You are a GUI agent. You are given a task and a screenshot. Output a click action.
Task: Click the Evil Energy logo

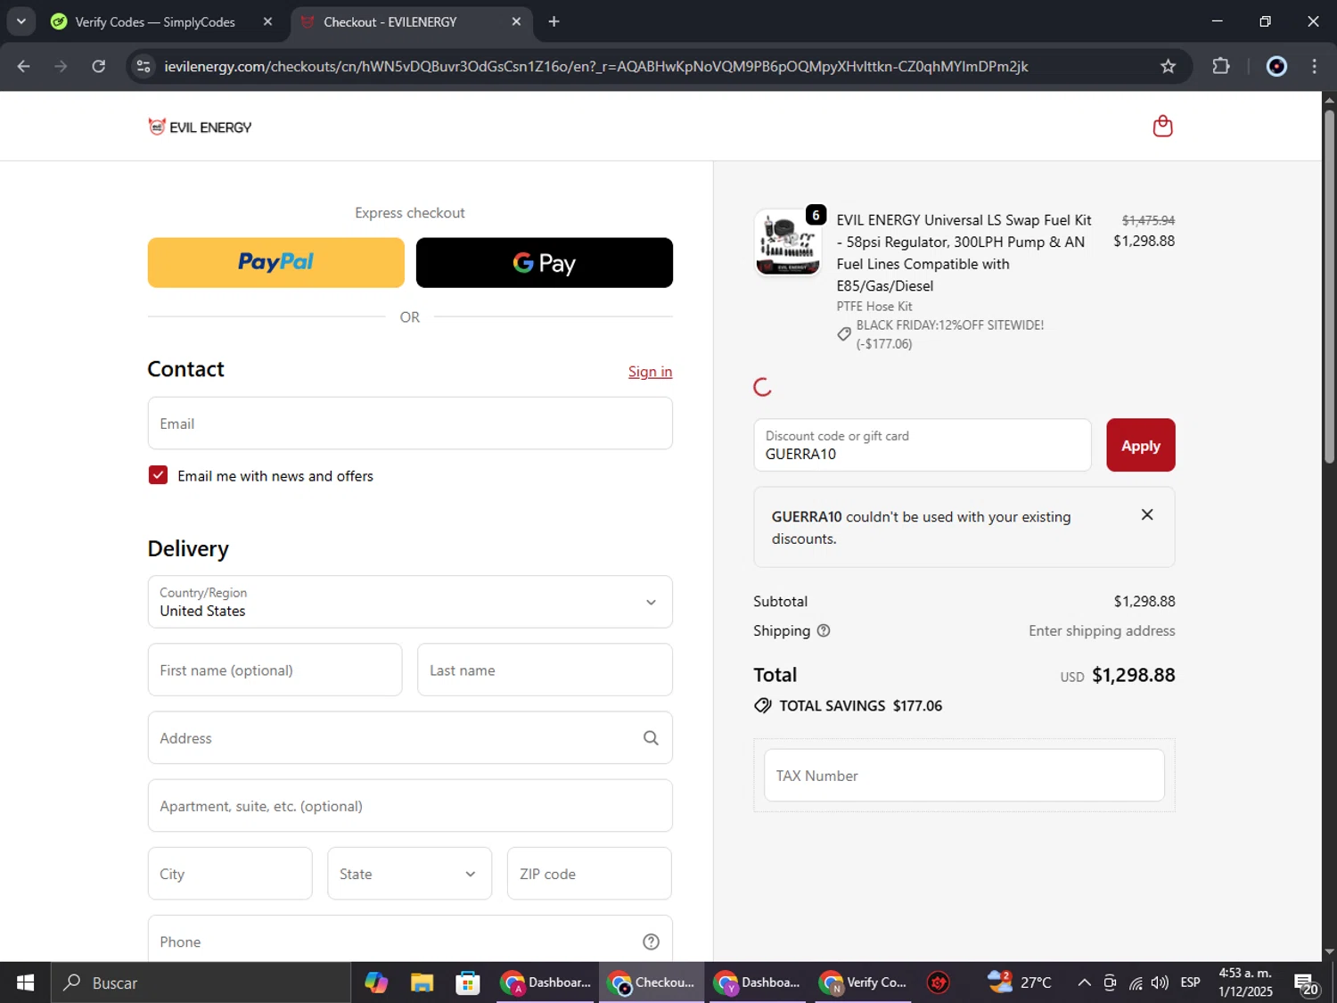[x=200, y=127]
